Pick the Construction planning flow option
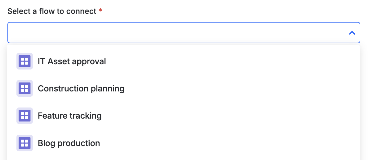 tap(183, 88)
